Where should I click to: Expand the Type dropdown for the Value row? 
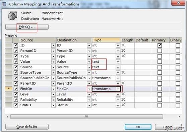pos(118,62)
